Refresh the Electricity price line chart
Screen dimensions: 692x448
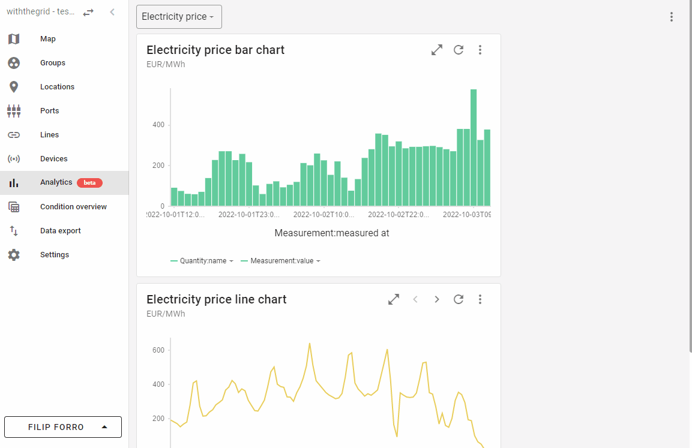tap(459, 299)
